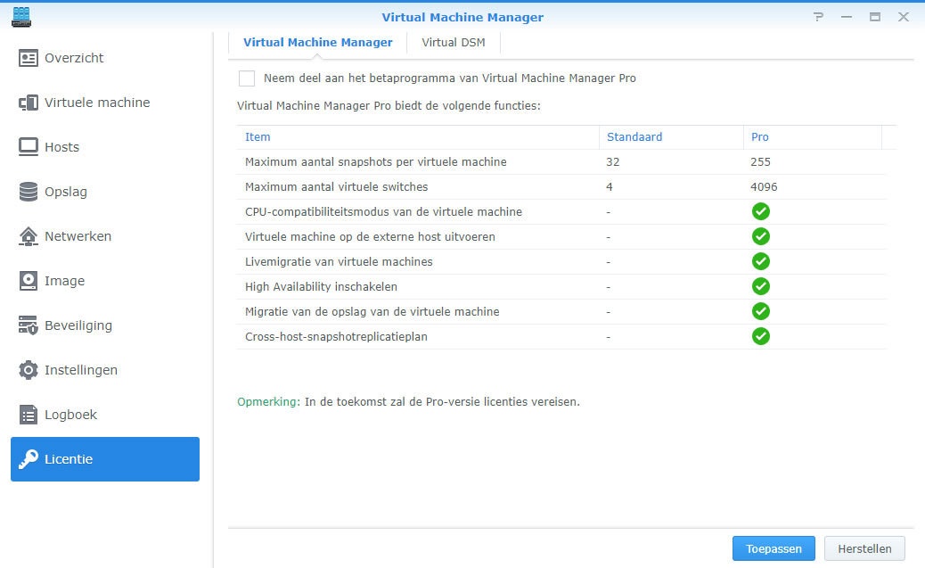
Task: Close the Virtual Machine Manager window
Action: [x=904, y=17]
